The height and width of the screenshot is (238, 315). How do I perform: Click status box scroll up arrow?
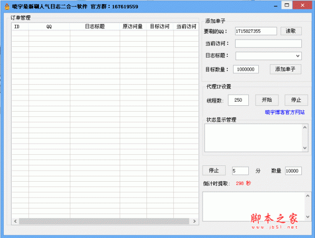(304, 127)
